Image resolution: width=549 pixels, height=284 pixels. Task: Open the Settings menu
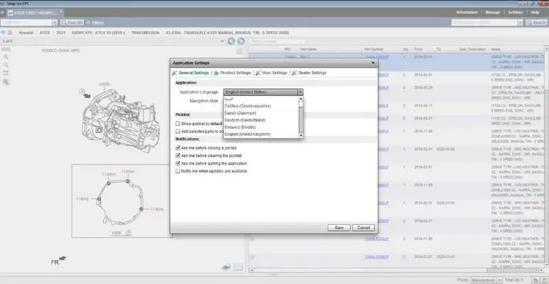pos(515,12)
